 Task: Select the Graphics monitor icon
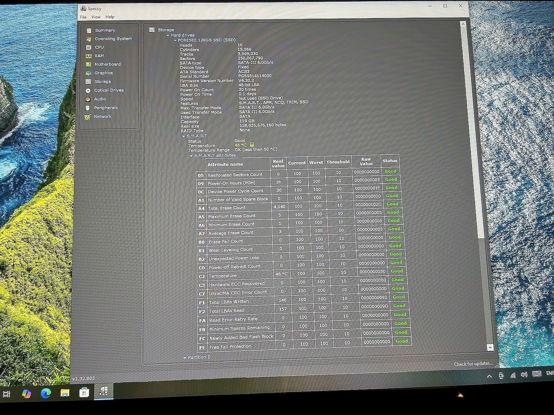[88, 73]
